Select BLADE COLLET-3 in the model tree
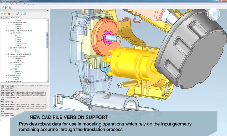 tap(18, 63)
